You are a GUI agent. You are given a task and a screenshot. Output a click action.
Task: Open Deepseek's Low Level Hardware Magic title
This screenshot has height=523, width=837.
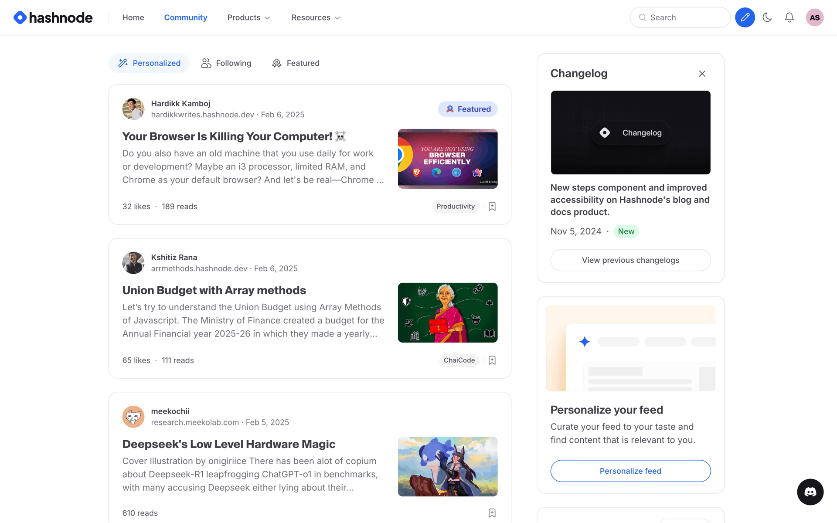click(x=229, y=444)
